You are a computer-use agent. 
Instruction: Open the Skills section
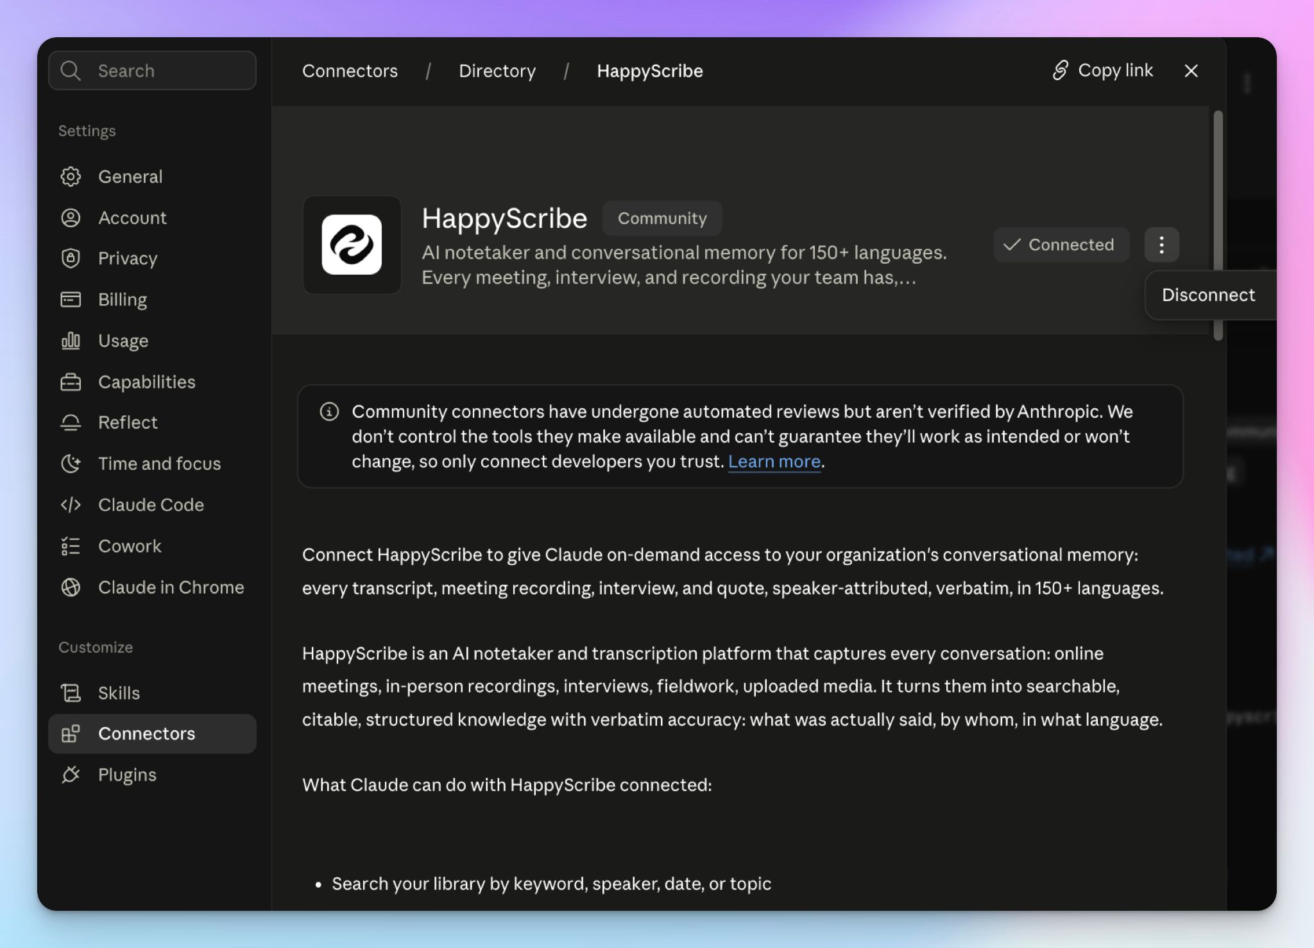pos(152,693)
